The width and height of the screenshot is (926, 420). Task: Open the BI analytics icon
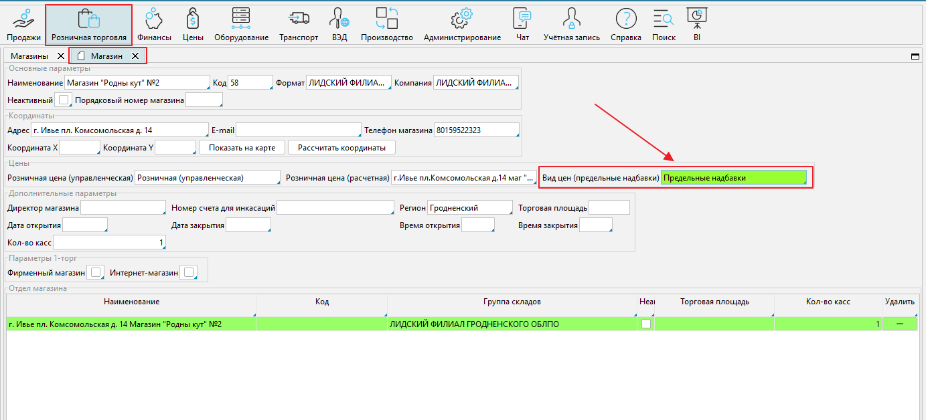(697, 17)
